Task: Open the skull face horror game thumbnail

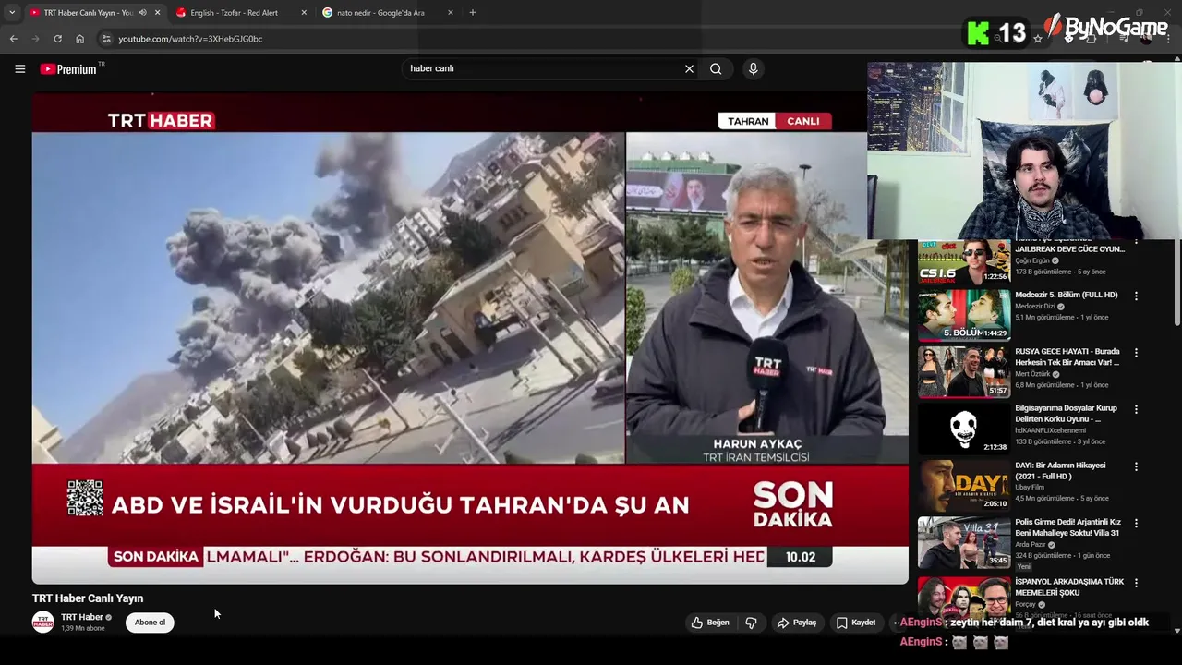Action: pos(964,429)
